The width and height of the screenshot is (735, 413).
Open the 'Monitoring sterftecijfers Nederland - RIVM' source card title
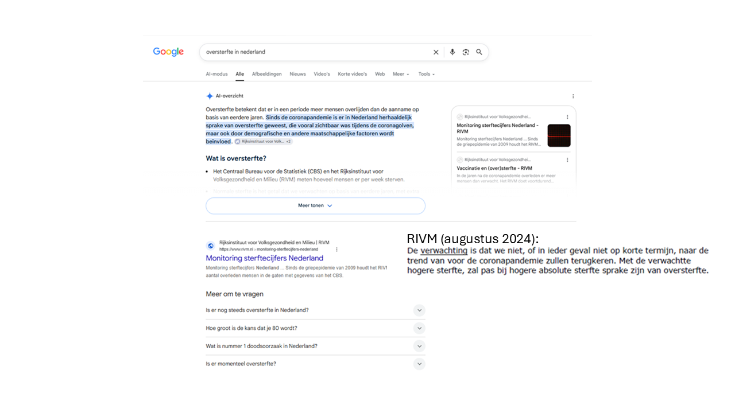coord(497,128)
